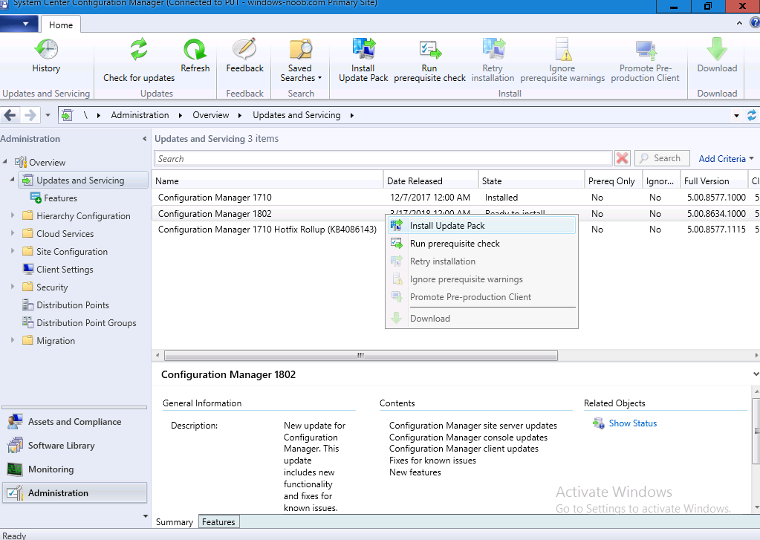Clear search with the red X icon
Viewport: 760px width, 540px height.
[622, 158]
